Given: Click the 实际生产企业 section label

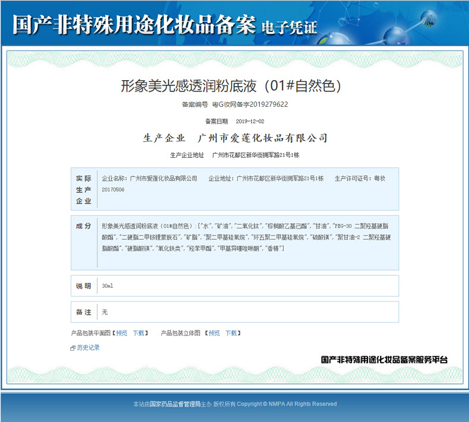Looking at the screenshot, I should point(84,189).
